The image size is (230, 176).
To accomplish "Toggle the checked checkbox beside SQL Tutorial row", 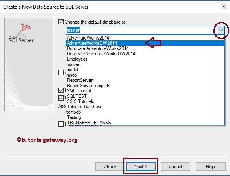I will click(61, 90).
